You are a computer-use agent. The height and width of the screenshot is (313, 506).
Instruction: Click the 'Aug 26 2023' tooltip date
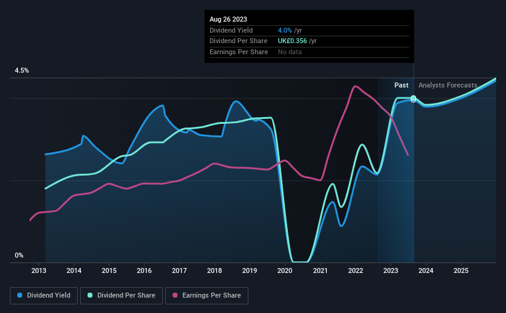tap(228, 19)
